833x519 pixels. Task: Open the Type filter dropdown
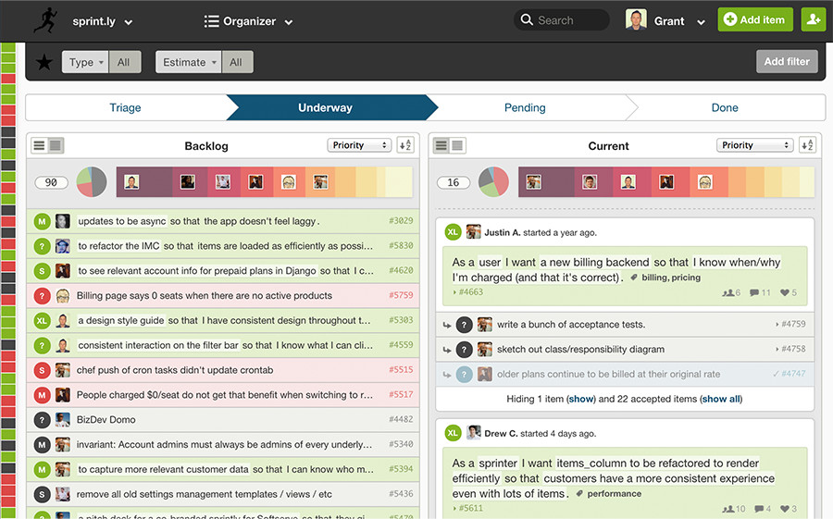(x=85, y=62)
